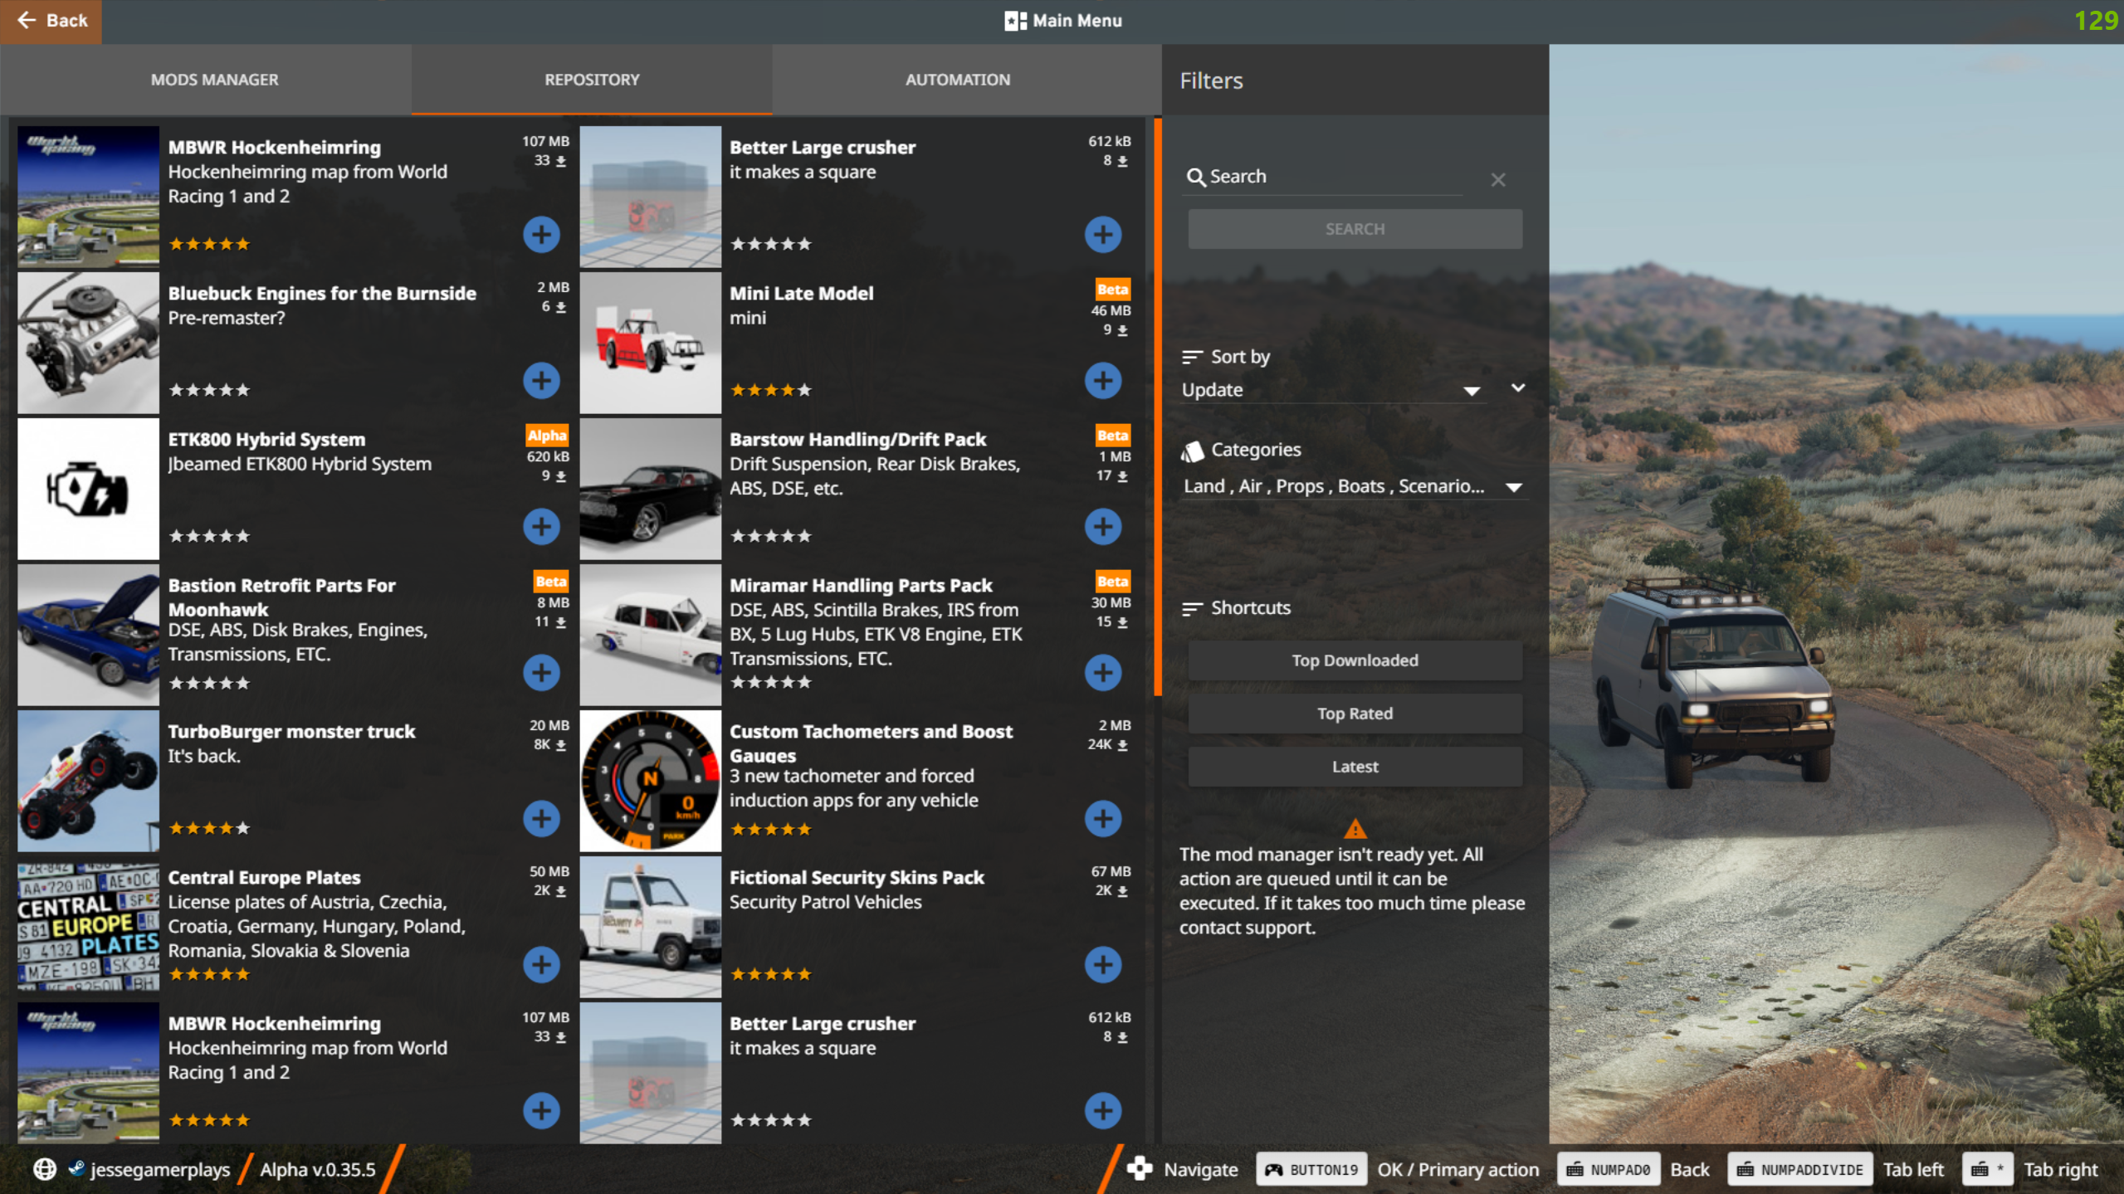Add ETK800 Hybrid System mod
The width and height of the screenshot is (2124, 1194).
tap(541, 526)
